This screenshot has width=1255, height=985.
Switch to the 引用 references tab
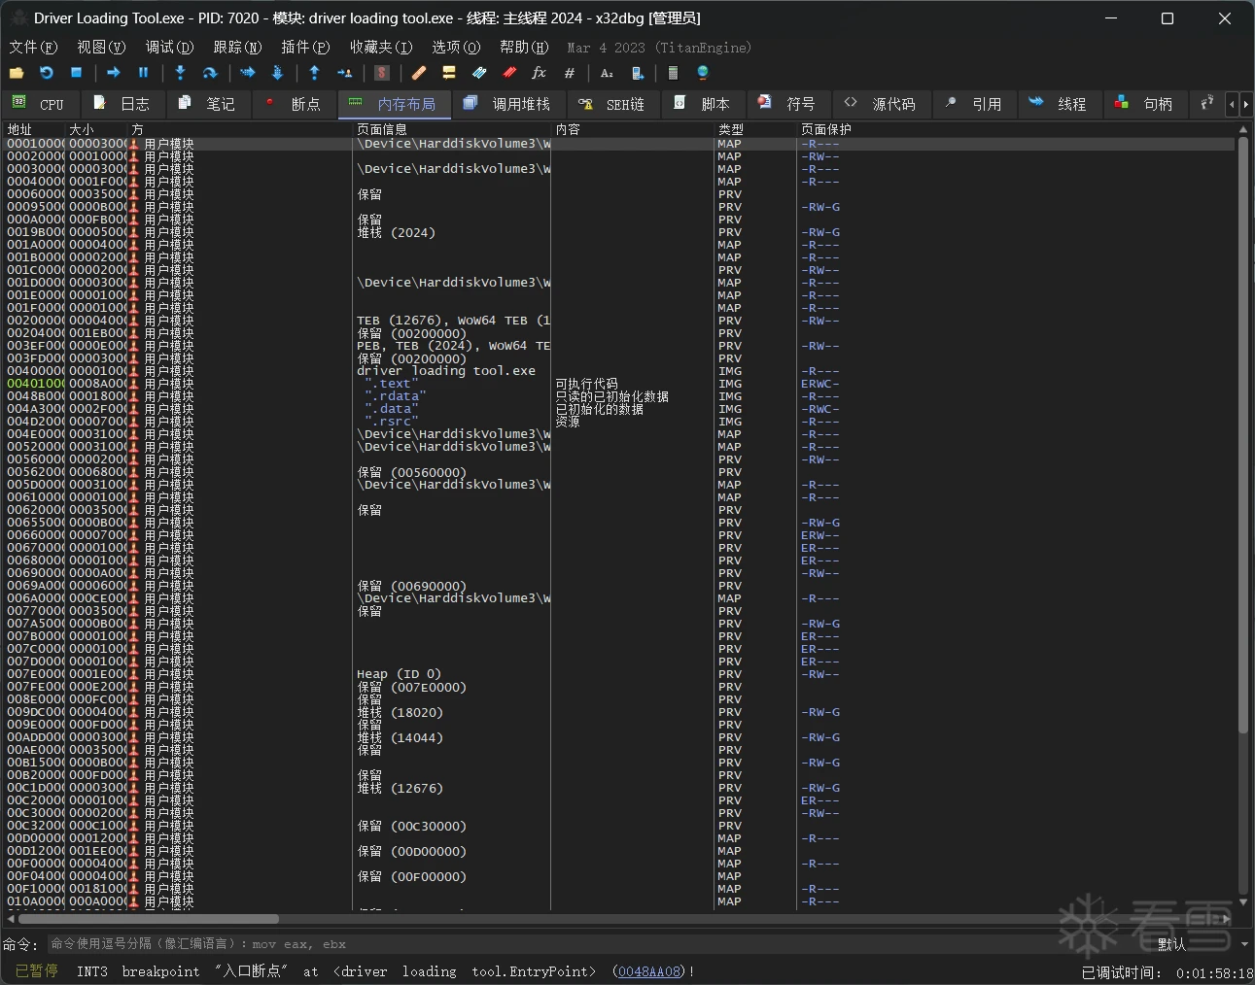[x=975, y=104]
